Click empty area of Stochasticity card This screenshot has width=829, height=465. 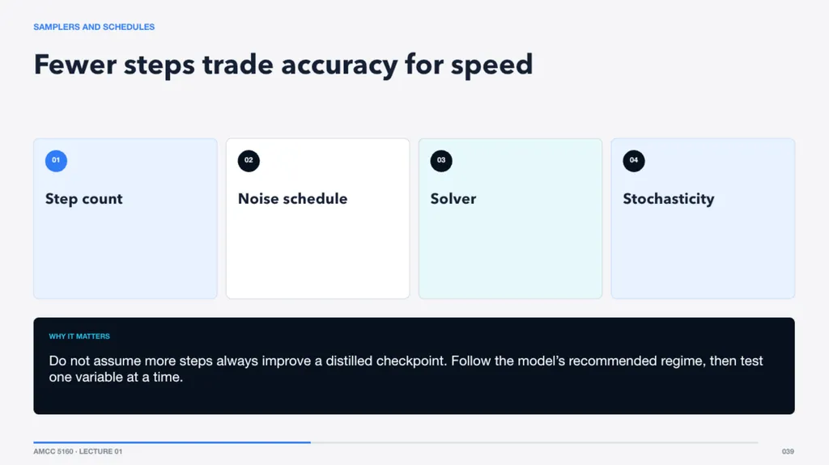pos(703,254)
